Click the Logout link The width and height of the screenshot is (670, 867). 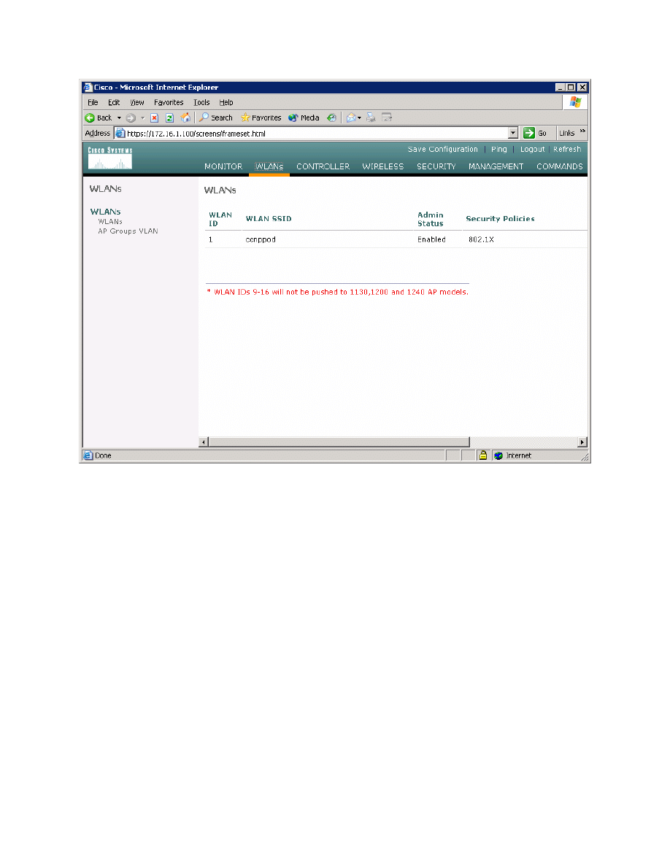tap(532, 149)
